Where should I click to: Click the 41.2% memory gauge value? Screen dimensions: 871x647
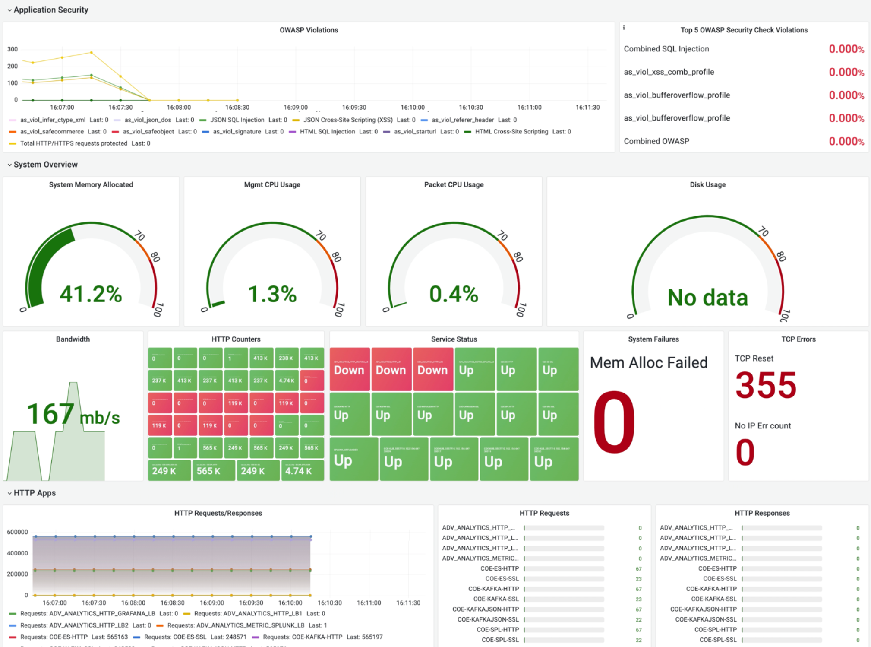(91, 294)
